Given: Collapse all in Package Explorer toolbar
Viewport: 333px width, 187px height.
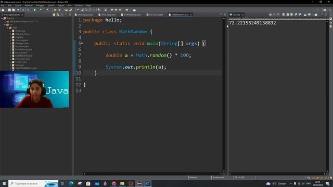Looking at the screenshot, I should coord(54,15).
